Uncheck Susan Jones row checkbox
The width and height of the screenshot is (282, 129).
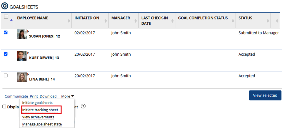[x=6, y=32]
